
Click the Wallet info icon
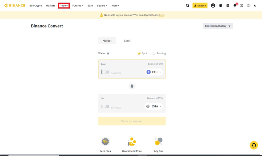(x=108, y=54)
